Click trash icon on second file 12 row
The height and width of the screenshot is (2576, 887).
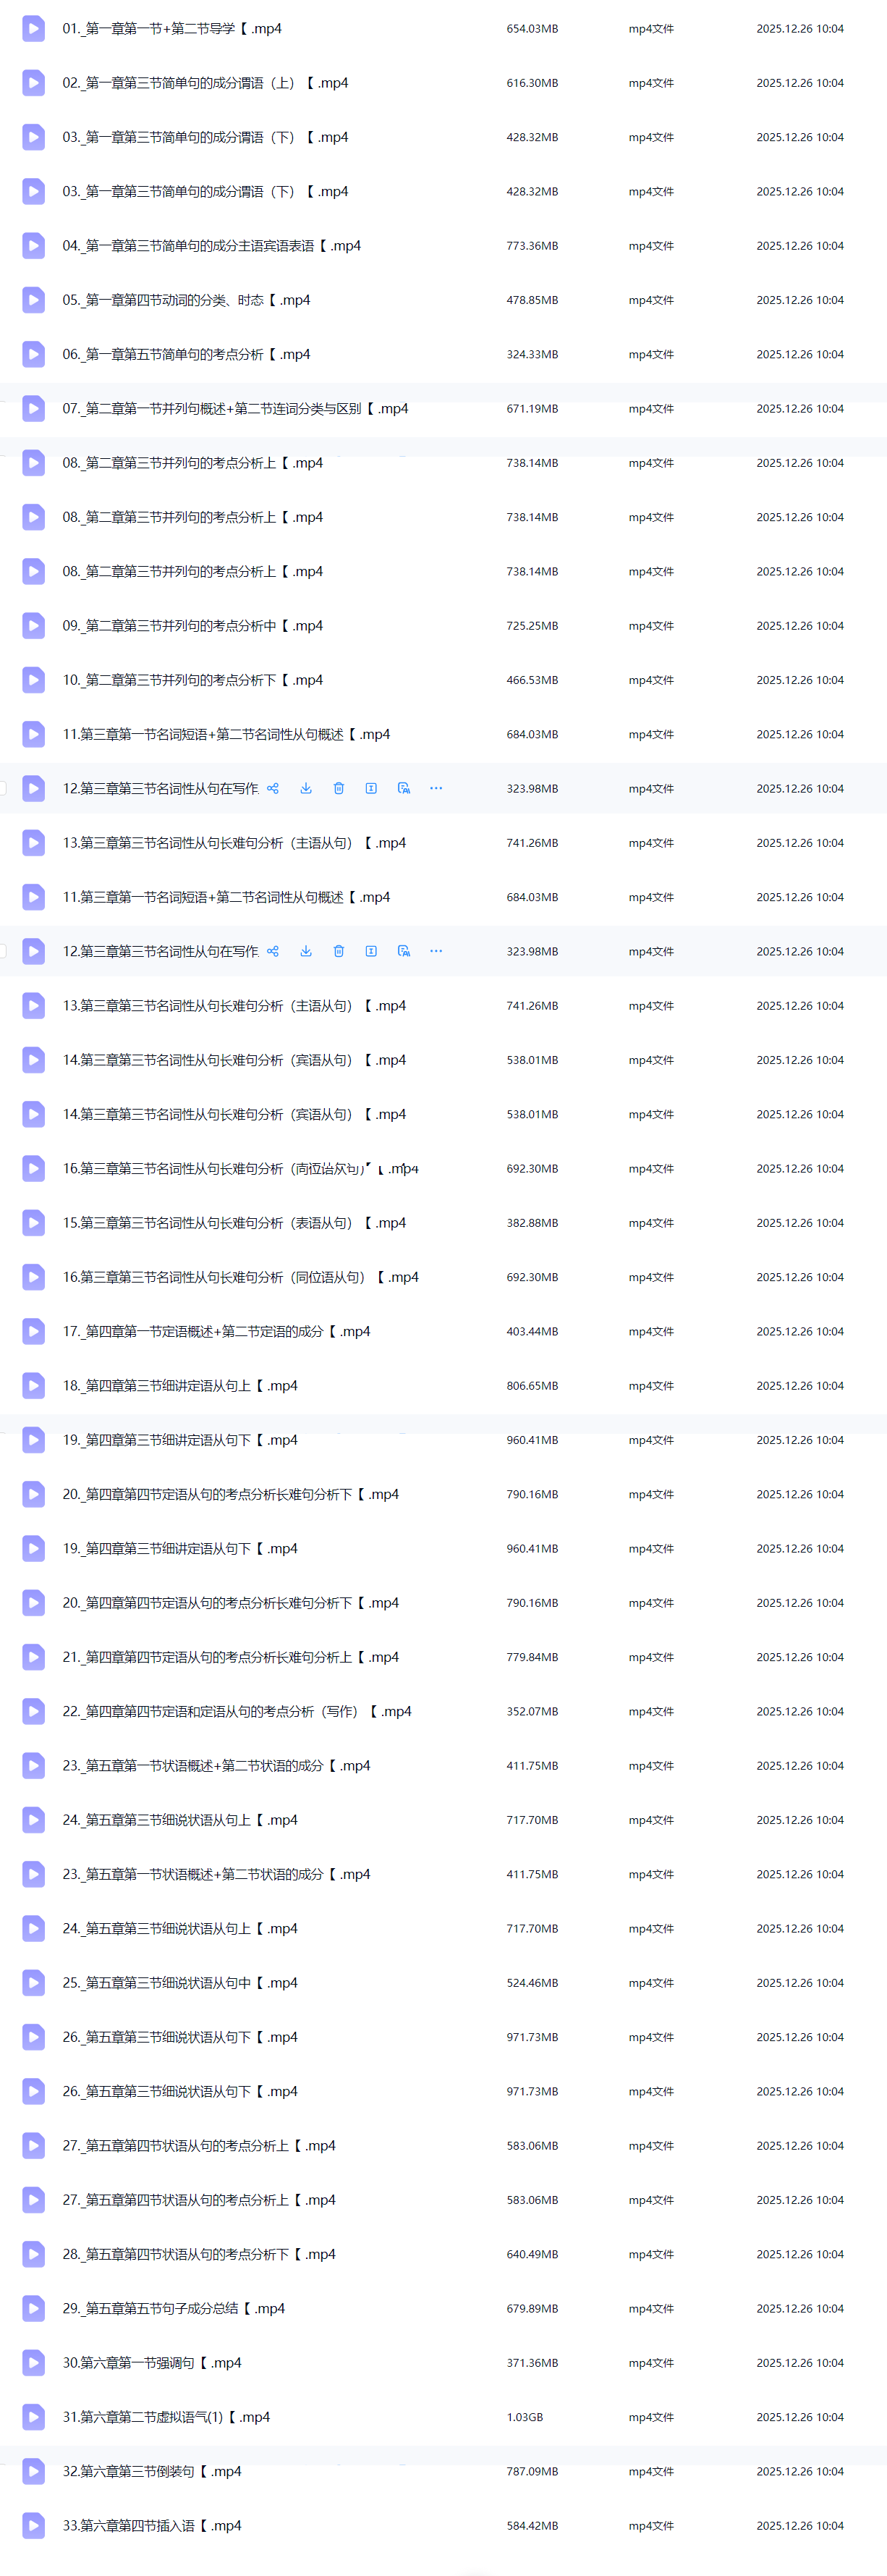[x=339, y=951]
